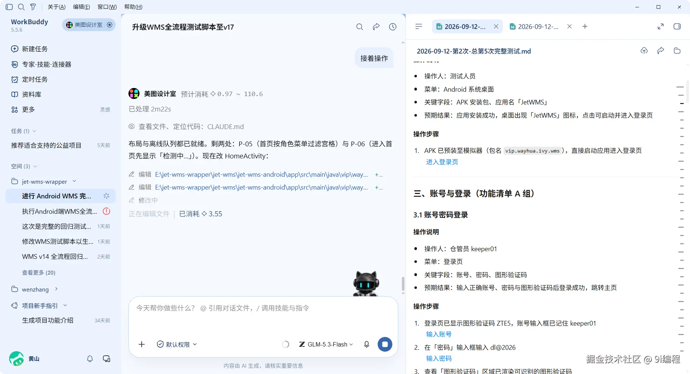Click the 进入登录页 link
The width and height of the screenshot is (690, 374).
(x=442, y=162)
